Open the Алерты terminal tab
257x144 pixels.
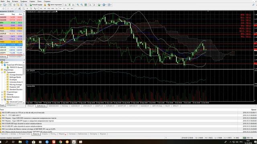pyautogui.click(x=45, y=134)
